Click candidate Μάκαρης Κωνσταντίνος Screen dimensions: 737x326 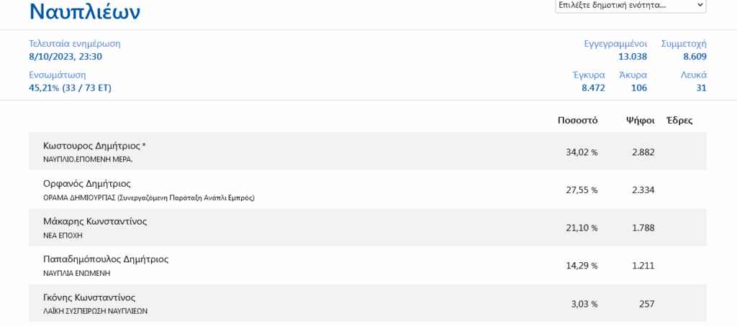click(x=95, y=221)
